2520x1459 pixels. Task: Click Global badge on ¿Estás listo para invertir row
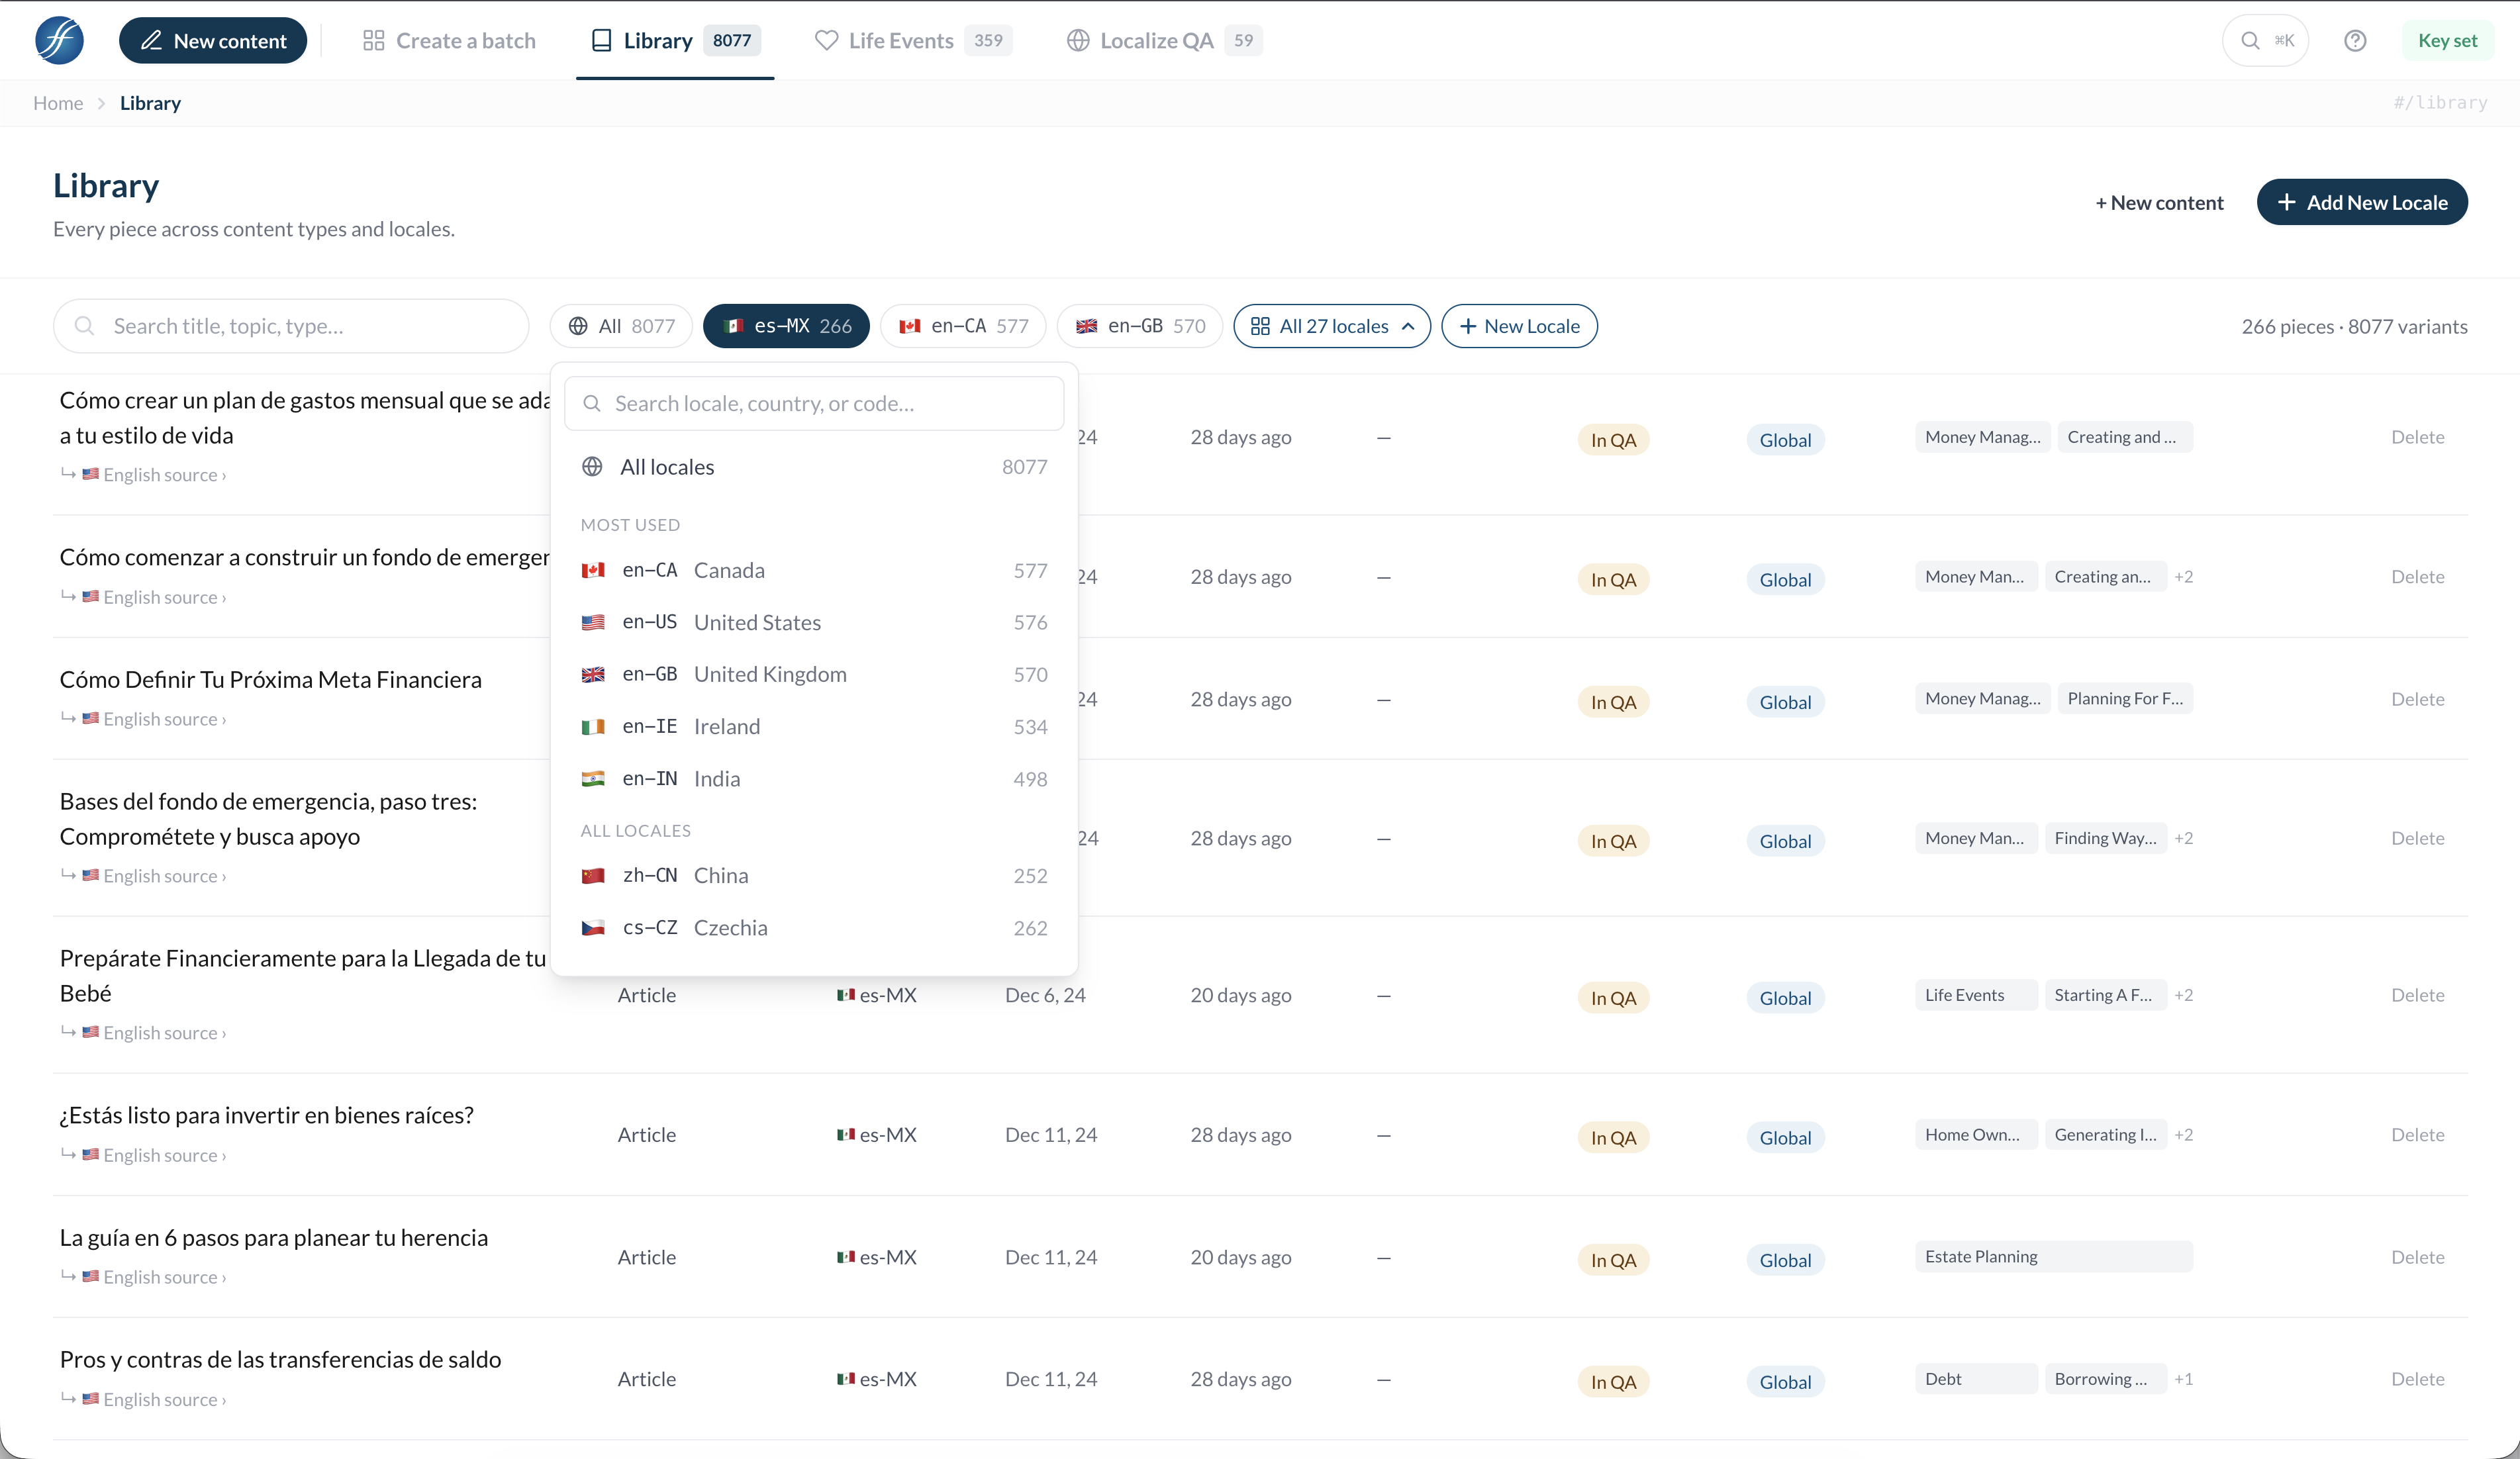[x=1785, y=1138]
